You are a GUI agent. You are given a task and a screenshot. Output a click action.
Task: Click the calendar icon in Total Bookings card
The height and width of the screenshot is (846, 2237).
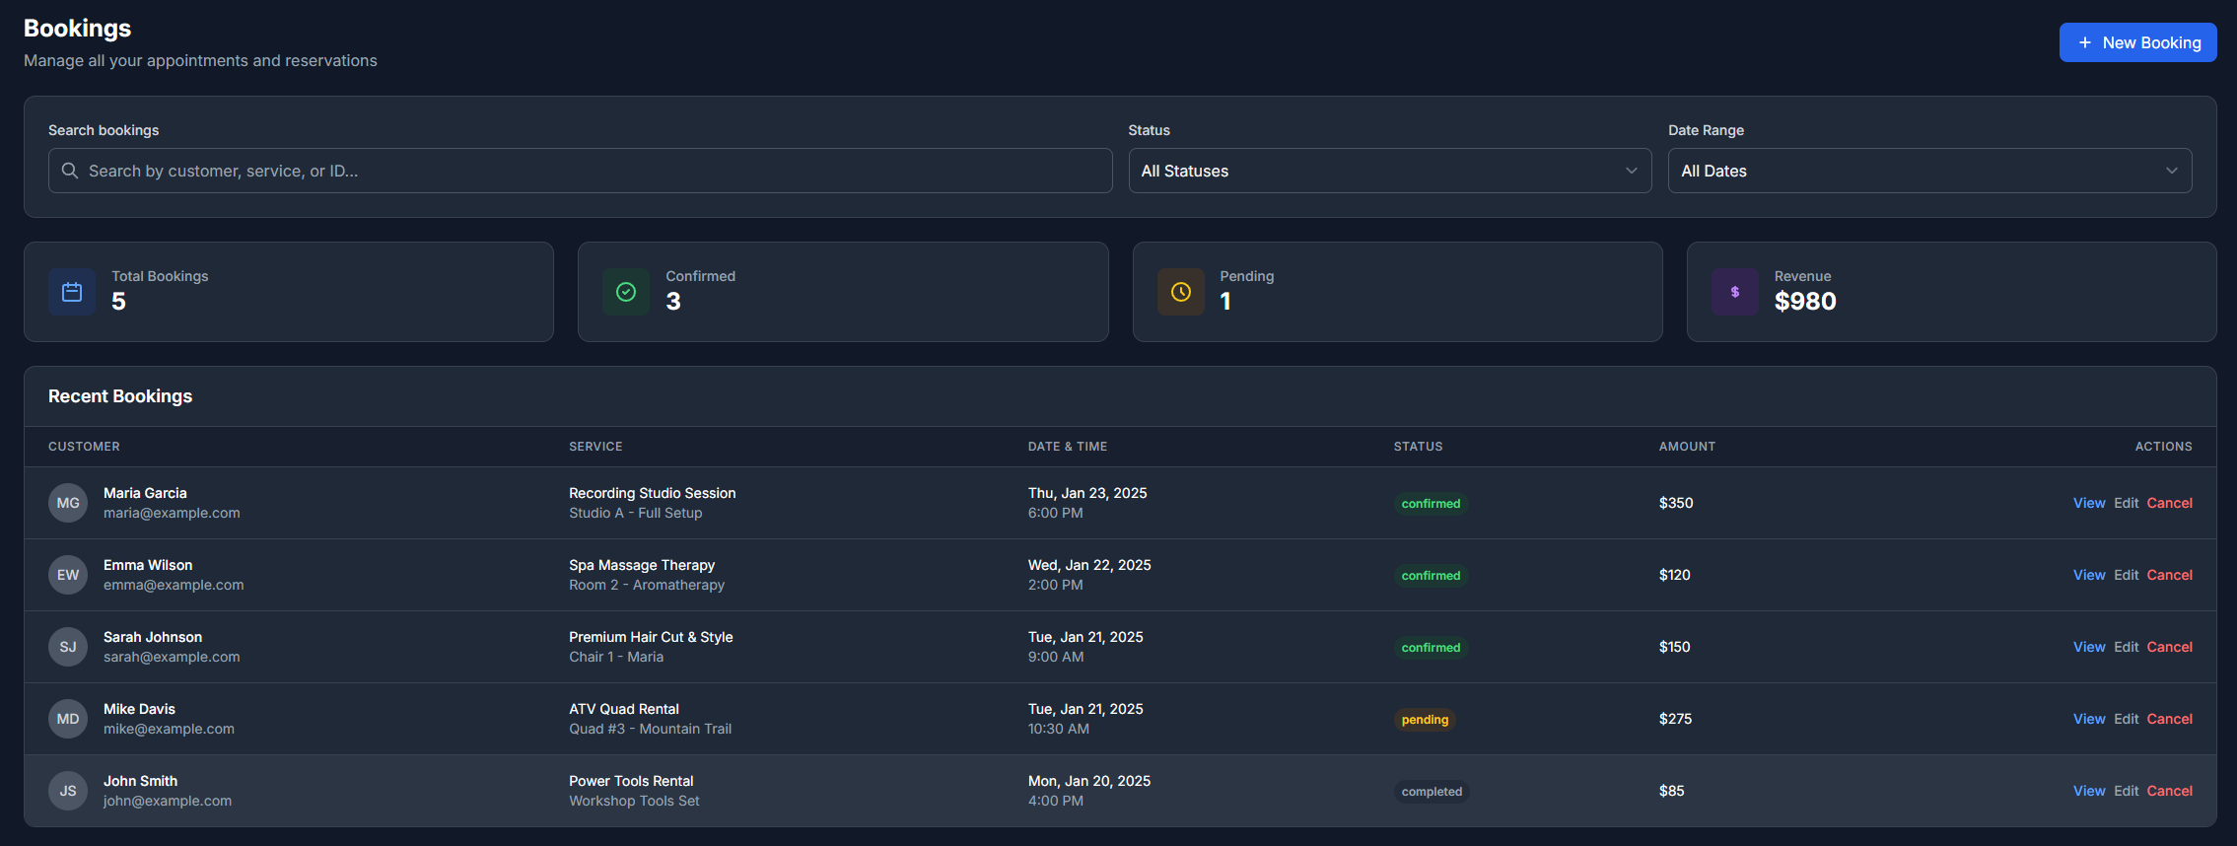click(72, 292)
